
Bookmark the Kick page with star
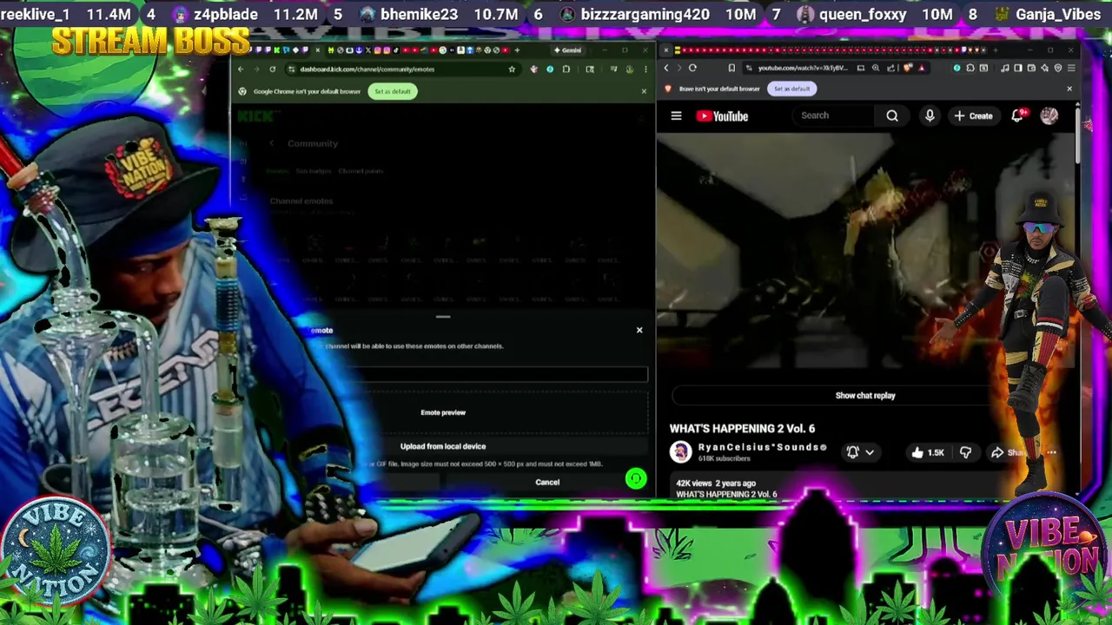[x=512, y=69]
